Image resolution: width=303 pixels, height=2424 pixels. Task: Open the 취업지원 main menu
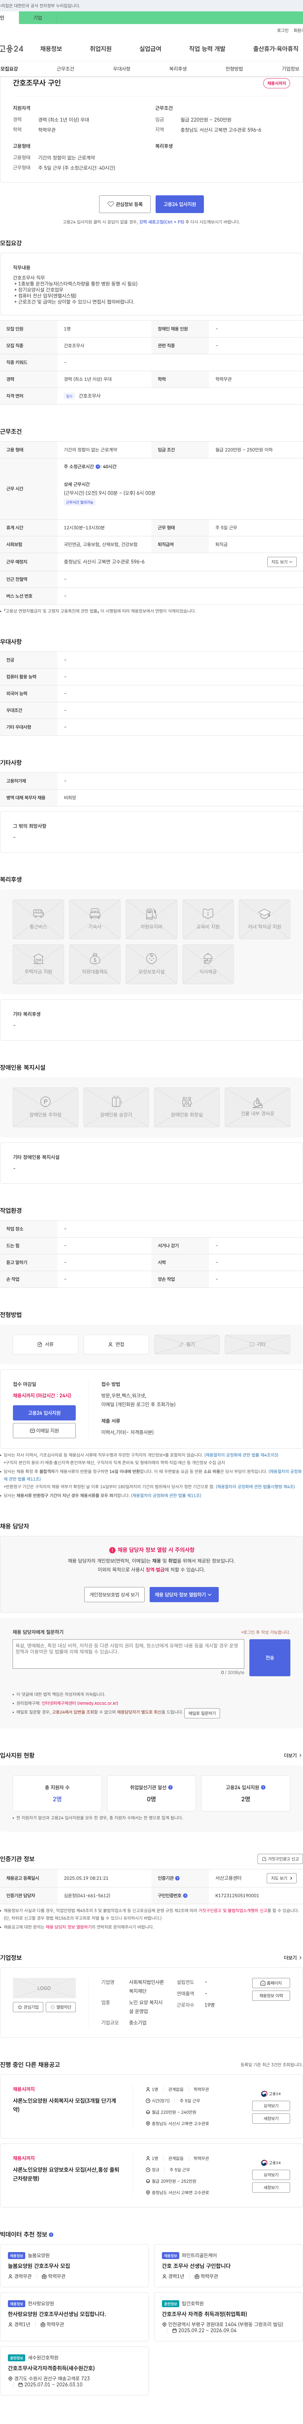[x=100, y=49]
